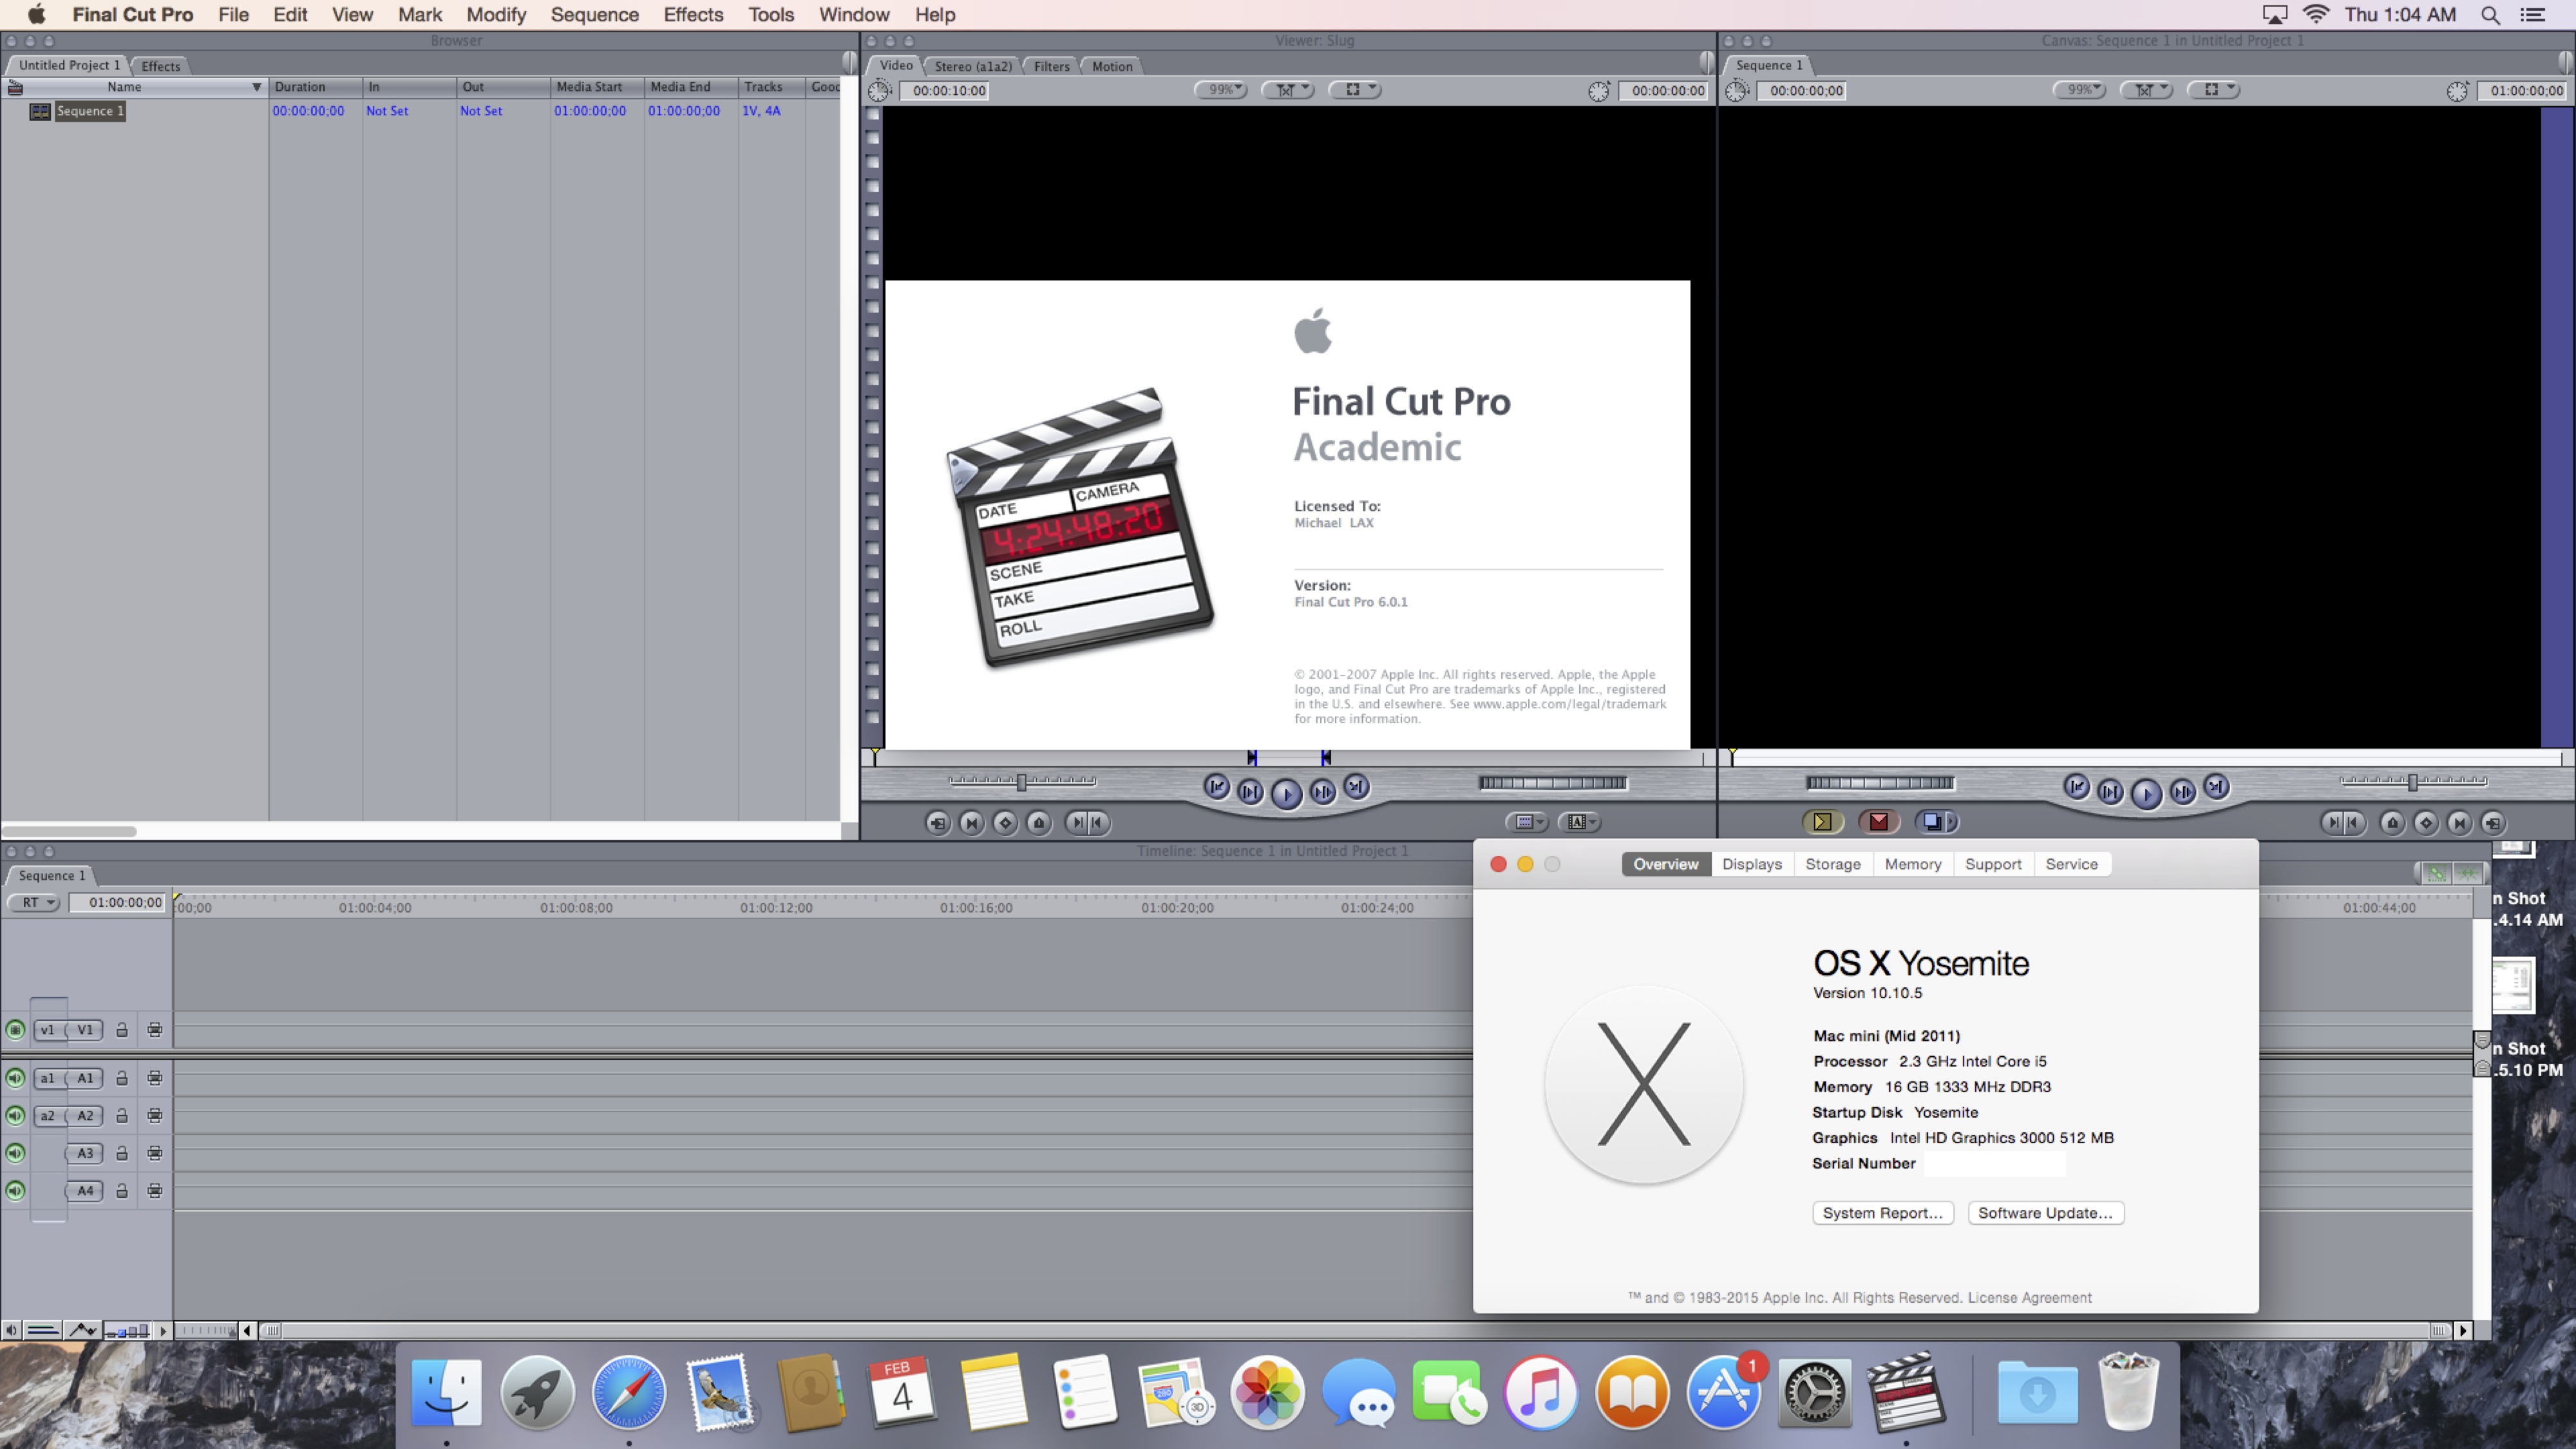
Task: Add marker in Canvas
Action: tap(2392, 823)
